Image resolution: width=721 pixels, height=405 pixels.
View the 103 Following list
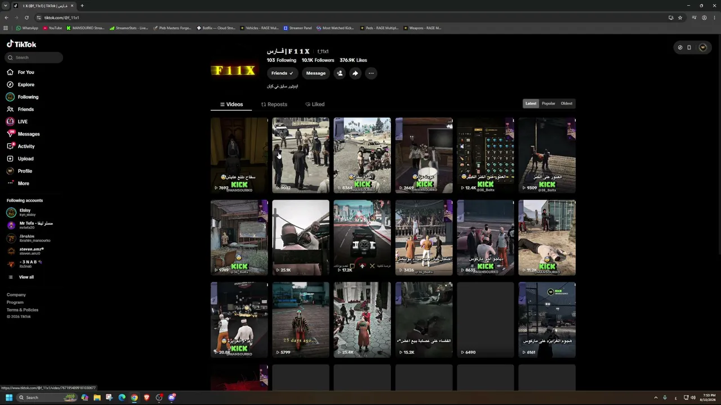(282, 60)
